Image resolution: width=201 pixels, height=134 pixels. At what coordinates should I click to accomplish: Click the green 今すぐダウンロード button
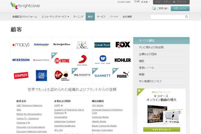click(x=161, y=130)
